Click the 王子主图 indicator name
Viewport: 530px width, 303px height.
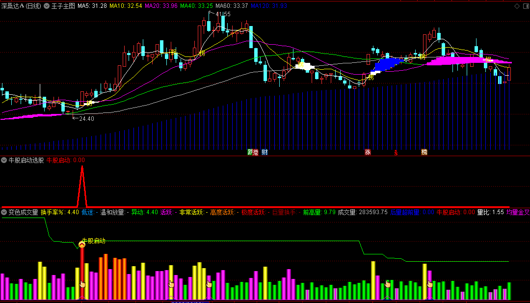[x=63, y=6]
